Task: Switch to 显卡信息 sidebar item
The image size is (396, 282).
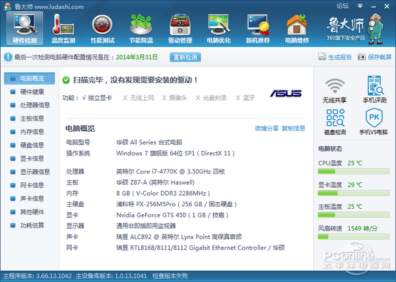Action: point(30,158)
